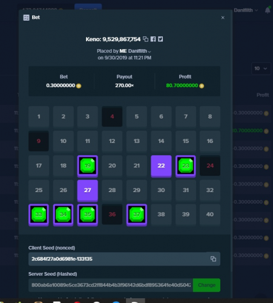
Task: Click the gold coin next to the profit amount
Action: click(202, 86)
